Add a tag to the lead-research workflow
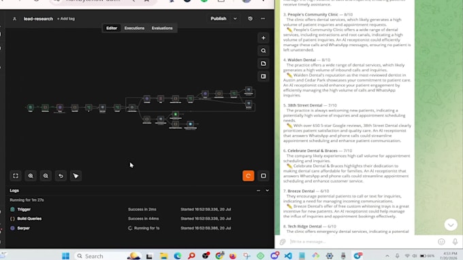Viewport: 463px width, 260px height. [x=66, y=18]
